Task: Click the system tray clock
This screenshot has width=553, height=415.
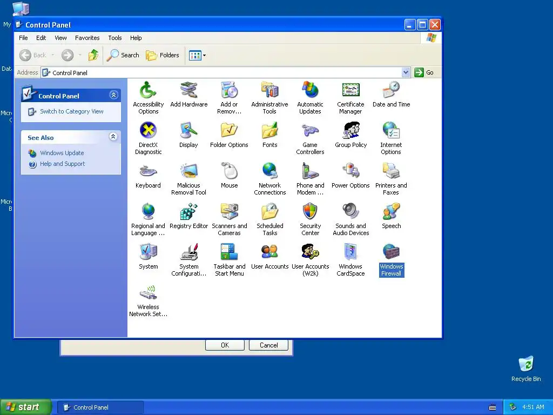Action: (x=533, y=407)
